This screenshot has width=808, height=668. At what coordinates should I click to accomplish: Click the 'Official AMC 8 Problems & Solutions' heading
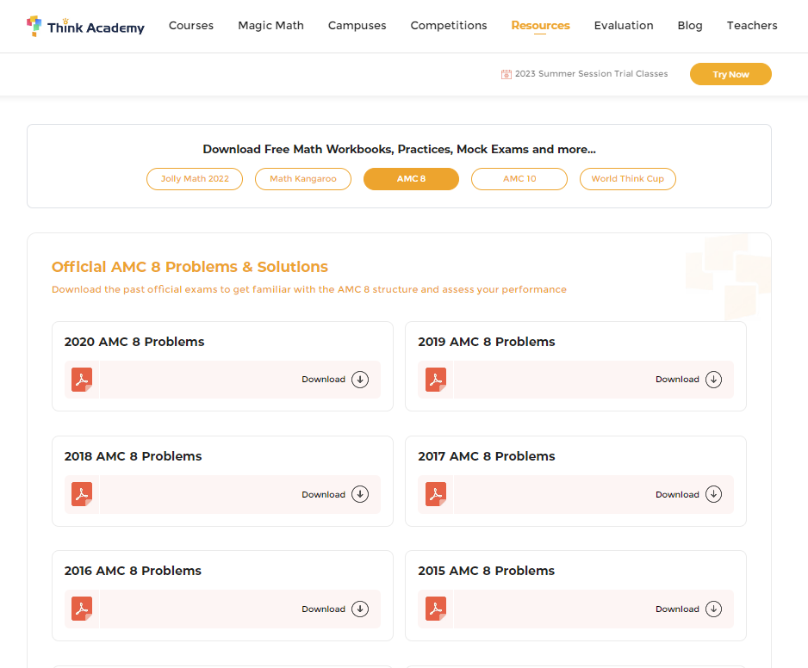coord(190,267)
